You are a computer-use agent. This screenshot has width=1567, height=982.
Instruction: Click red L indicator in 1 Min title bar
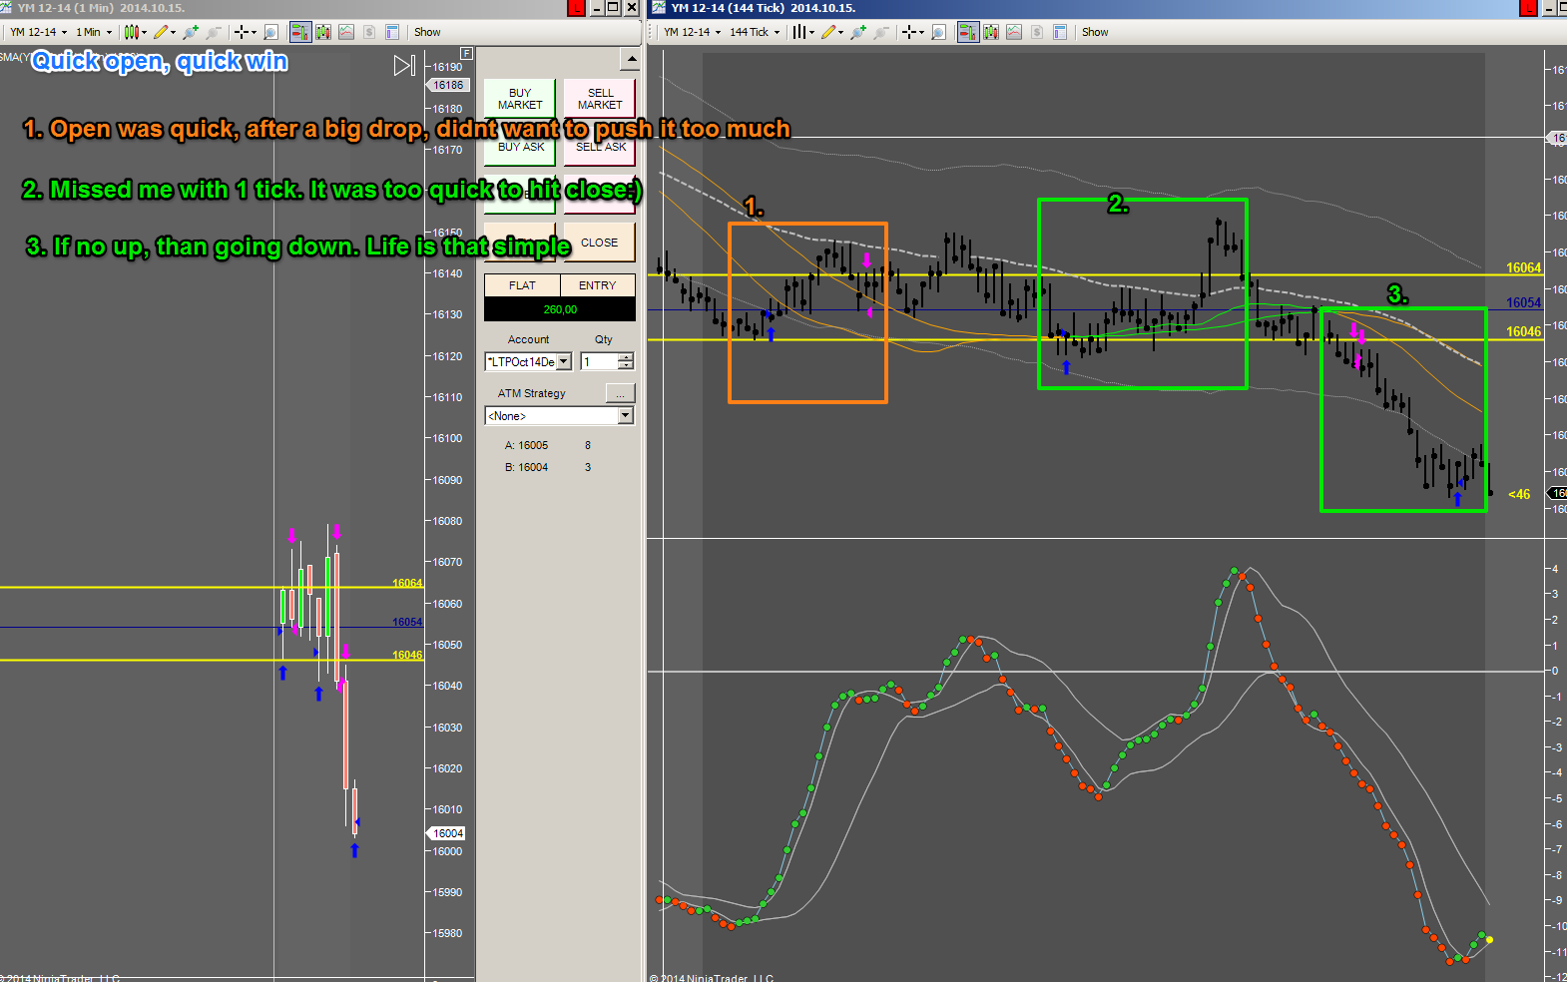point(576,8)
